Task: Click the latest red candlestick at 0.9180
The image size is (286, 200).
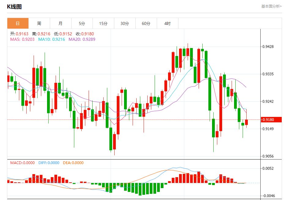Action: click(x=246, y=122)
